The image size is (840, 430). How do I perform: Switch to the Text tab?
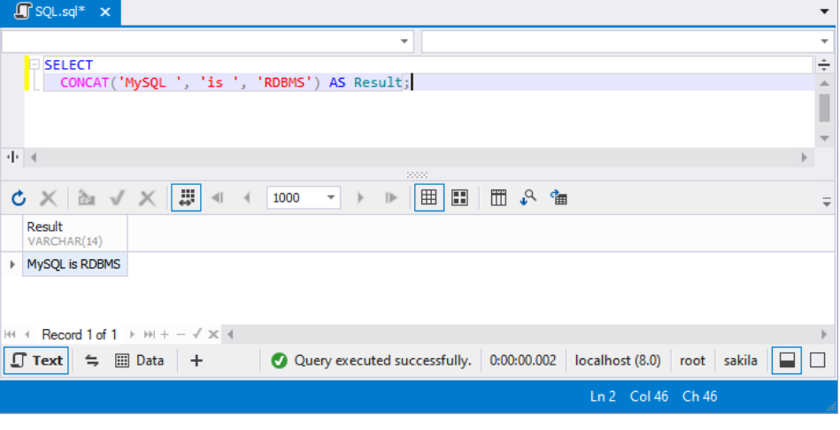(x=36, y=360)
